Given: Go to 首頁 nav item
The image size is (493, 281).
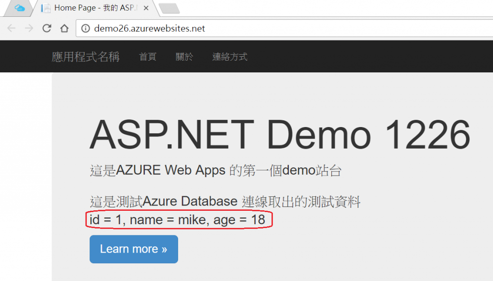Looking at the screenshot, I should 148,57.
